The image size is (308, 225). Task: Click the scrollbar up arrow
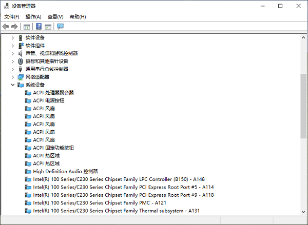coord(303,37)
